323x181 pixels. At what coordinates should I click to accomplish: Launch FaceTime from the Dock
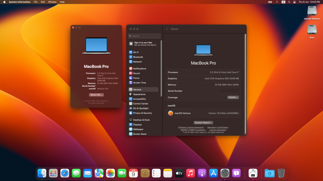tap(122, 173)
